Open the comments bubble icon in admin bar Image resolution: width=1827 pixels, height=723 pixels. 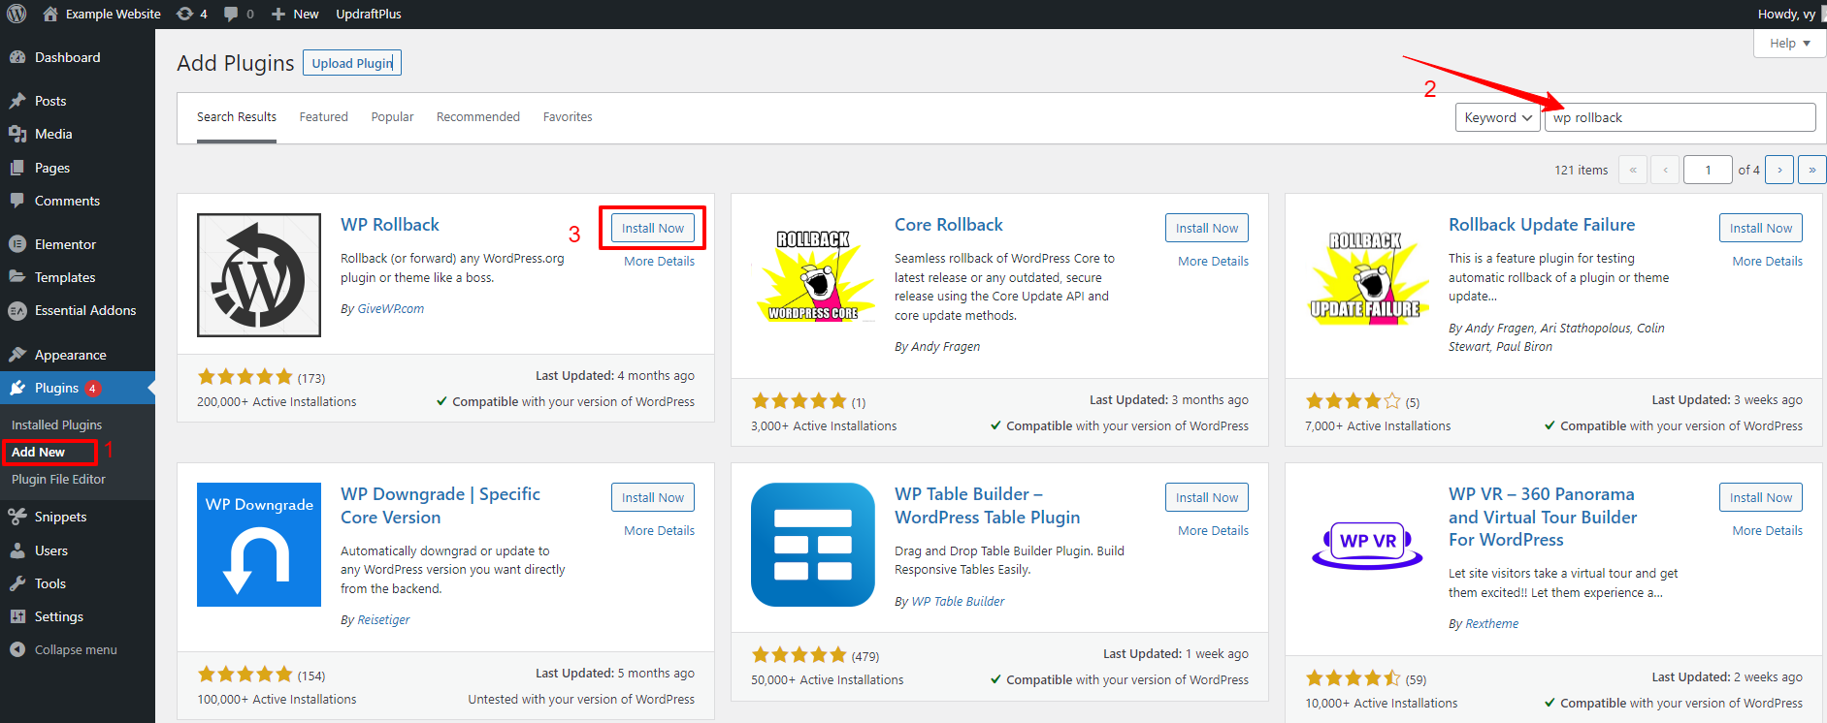click(x=231, y=14)
